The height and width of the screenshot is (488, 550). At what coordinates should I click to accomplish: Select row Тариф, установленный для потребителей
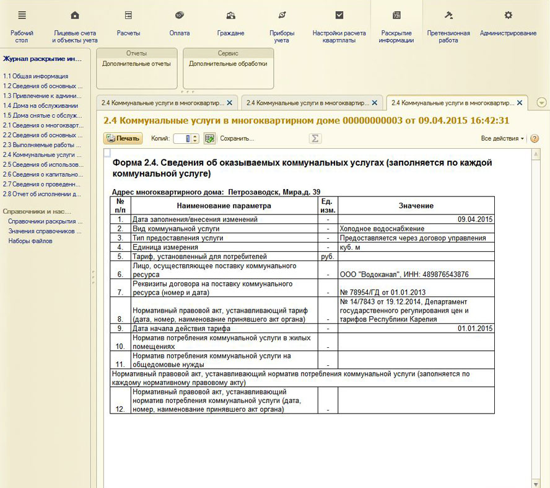click(x=302, y=256)
